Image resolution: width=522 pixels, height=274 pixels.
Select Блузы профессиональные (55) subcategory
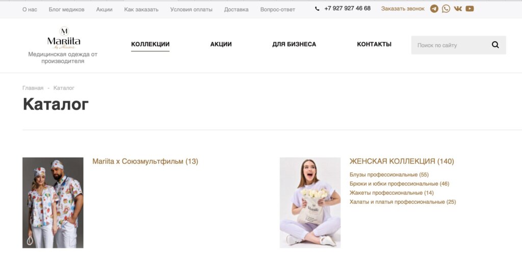click(389, 175)
